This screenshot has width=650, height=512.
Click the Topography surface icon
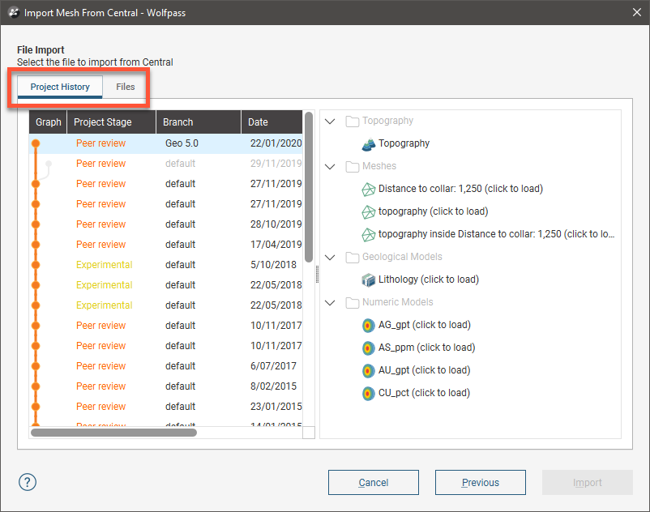369,143
